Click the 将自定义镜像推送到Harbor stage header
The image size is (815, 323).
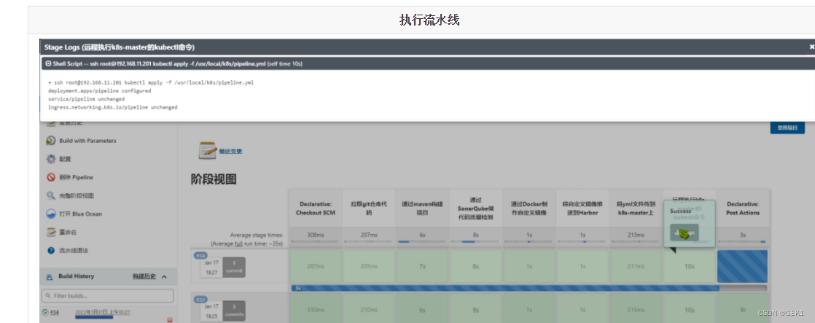tap(582, 208)
